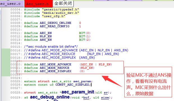Click the AEC_READ_CONFIG macro name

pyautogui.click(x=55, y=26)
